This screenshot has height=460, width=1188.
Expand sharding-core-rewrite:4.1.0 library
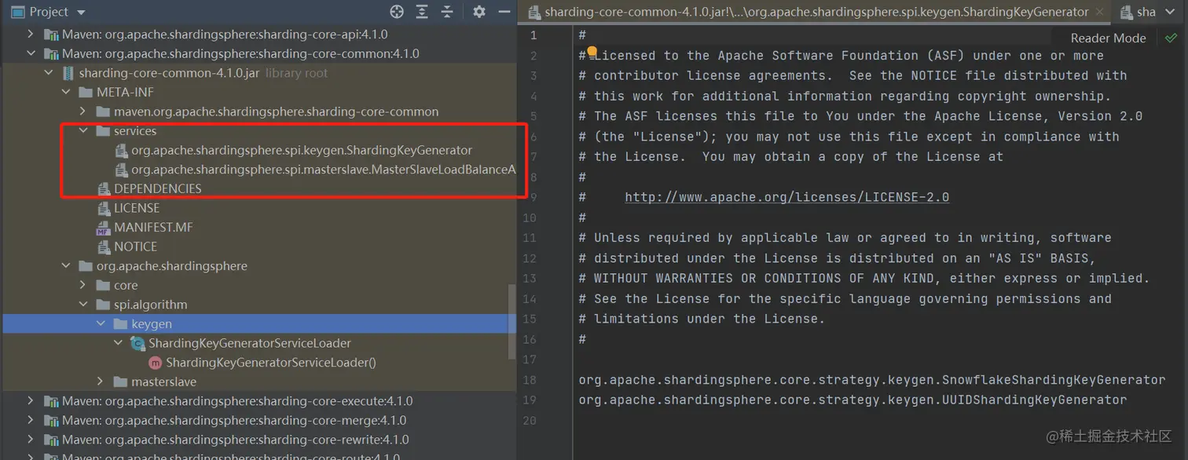point(31,440)
